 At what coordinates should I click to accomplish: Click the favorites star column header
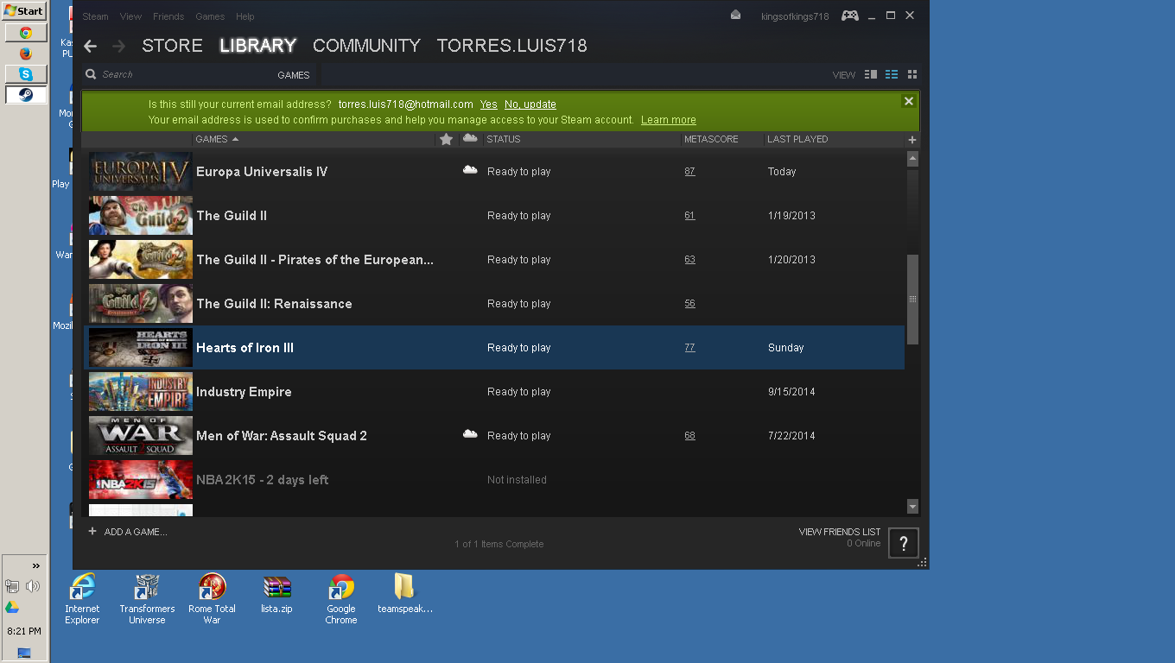point(446,139)
